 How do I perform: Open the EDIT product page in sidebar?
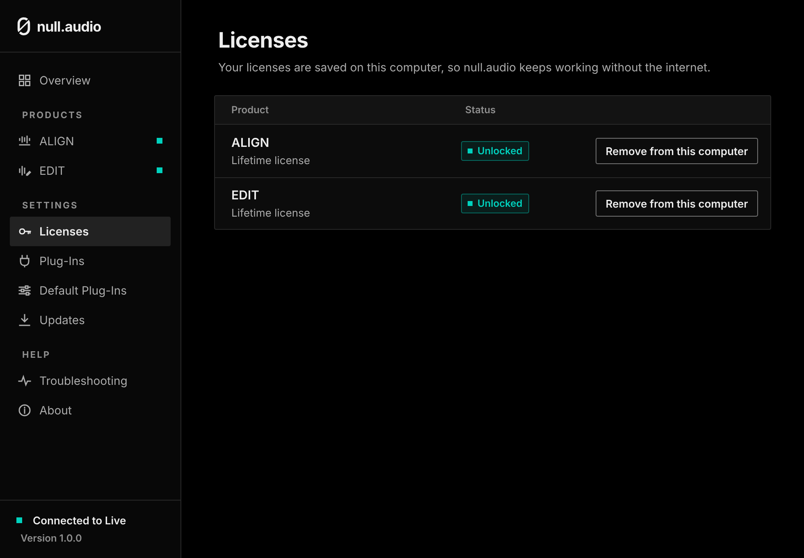tap(90, 171)
